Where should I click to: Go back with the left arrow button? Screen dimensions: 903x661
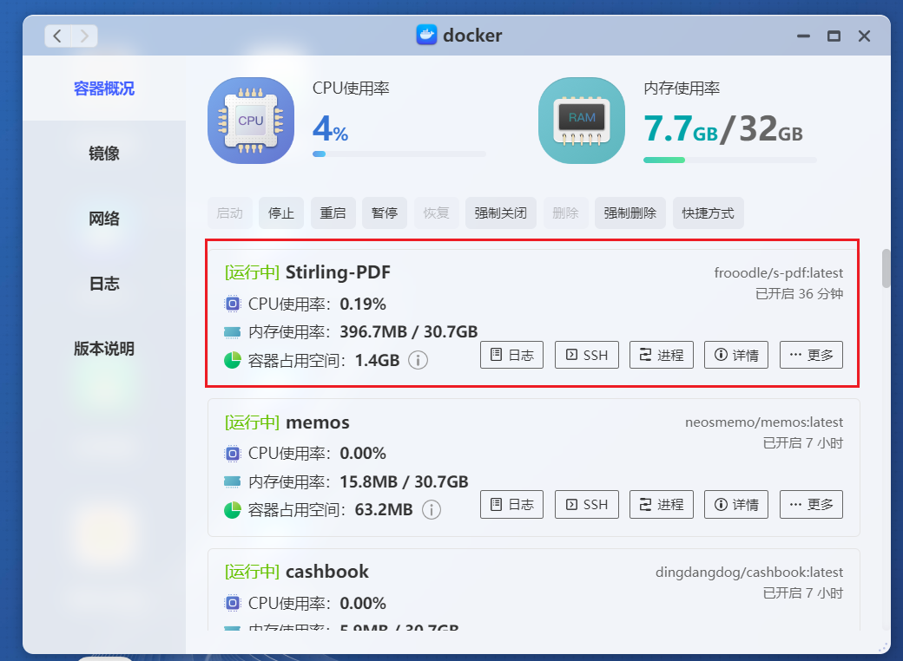point(57,36)
